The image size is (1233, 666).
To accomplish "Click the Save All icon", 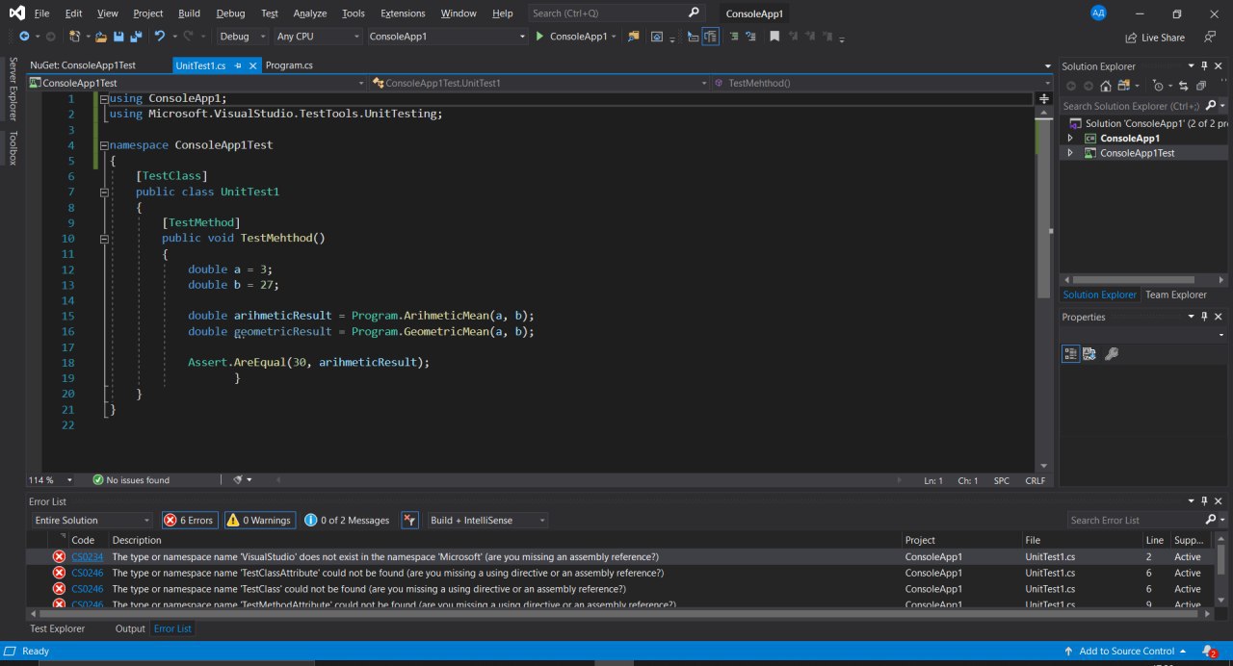I will [x=136, y=36].
